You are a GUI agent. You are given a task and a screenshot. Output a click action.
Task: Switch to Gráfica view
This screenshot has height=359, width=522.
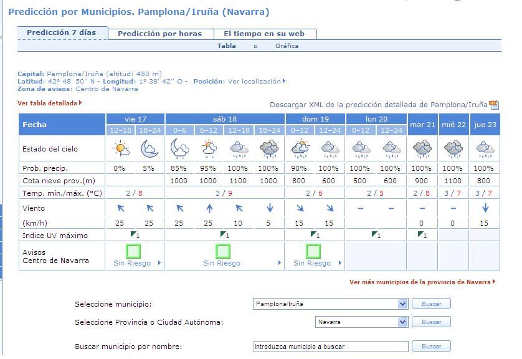click(287, 46)
